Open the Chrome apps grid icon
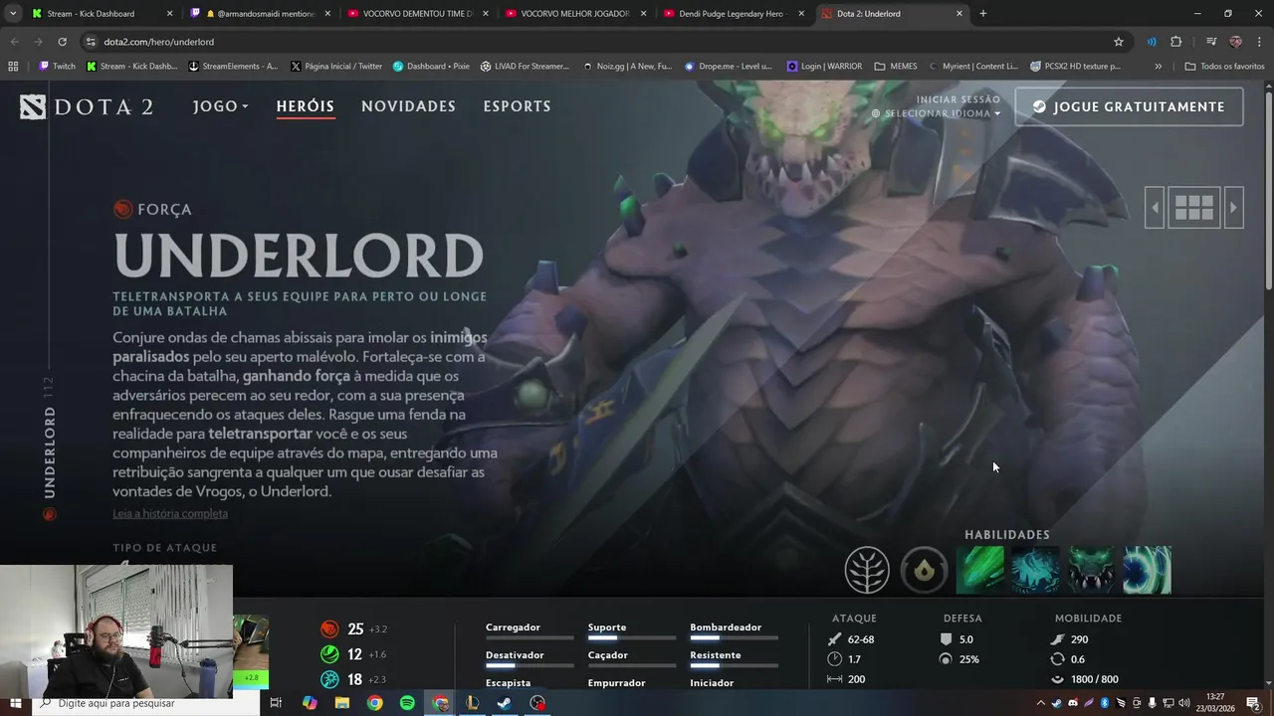The height and width of the screenshot is (716, 1274). pyautogui.click(x=13, y=66)
